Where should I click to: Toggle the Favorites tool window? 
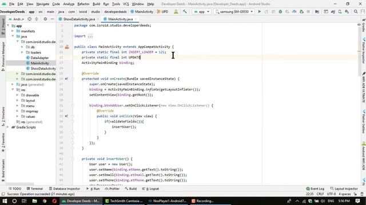coord(3,142)
